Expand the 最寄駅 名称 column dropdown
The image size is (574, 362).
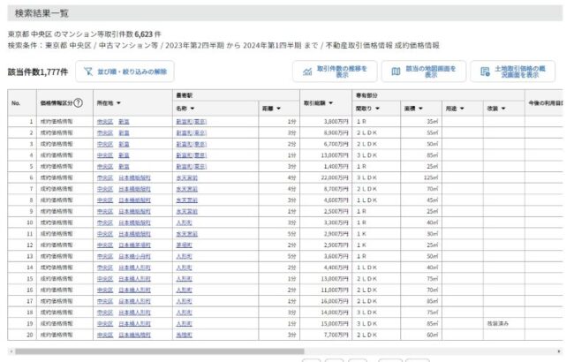coord(193,109)
